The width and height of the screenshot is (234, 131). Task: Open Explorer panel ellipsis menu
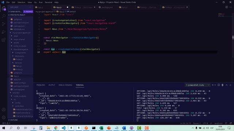coord(30,7)
